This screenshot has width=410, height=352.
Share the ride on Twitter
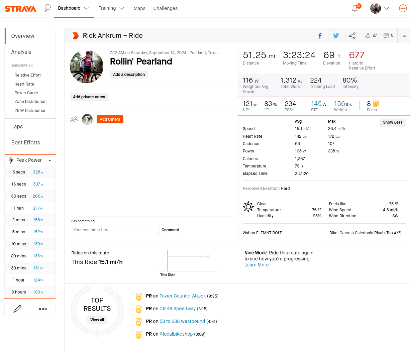point(336,36)
